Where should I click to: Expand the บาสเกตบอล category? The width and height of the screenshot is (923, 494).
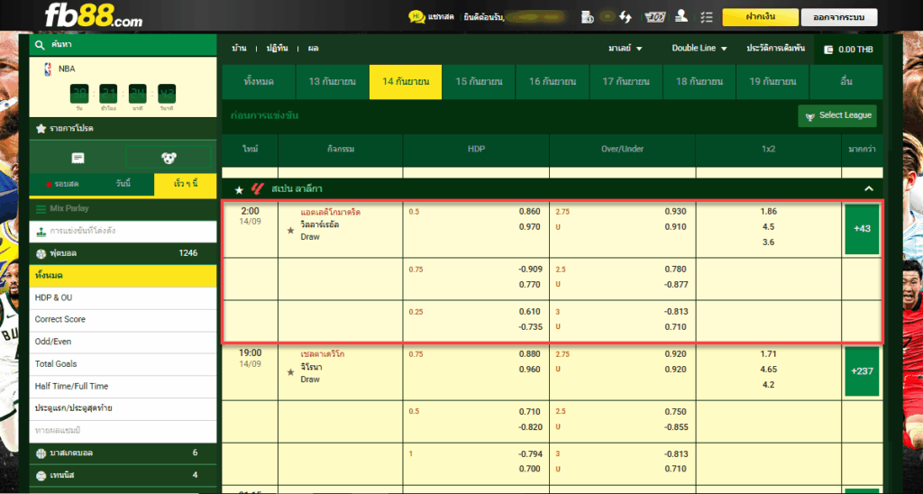coord(123,453)
